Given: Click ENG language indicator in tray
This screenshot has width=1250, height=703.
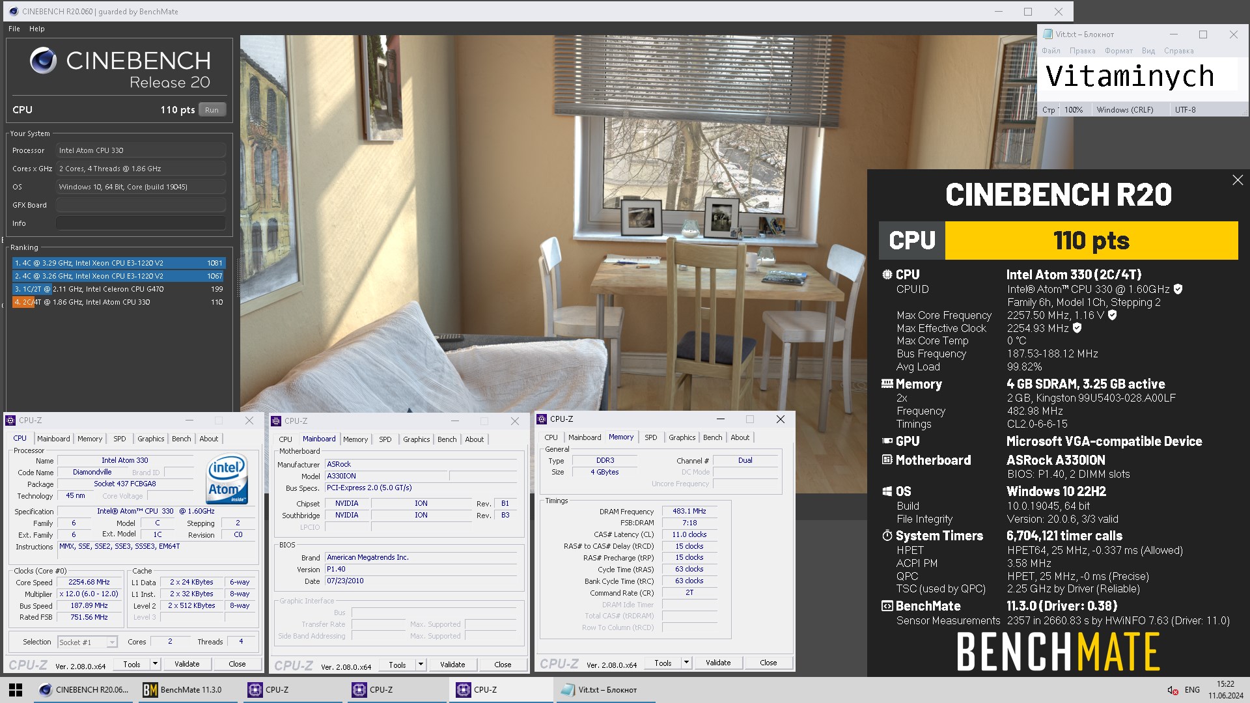Looking at the screenshot, I should point(1192,690).
